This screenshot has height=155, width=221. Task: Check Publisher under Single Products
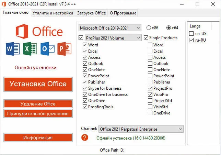(x=150, y=82)
